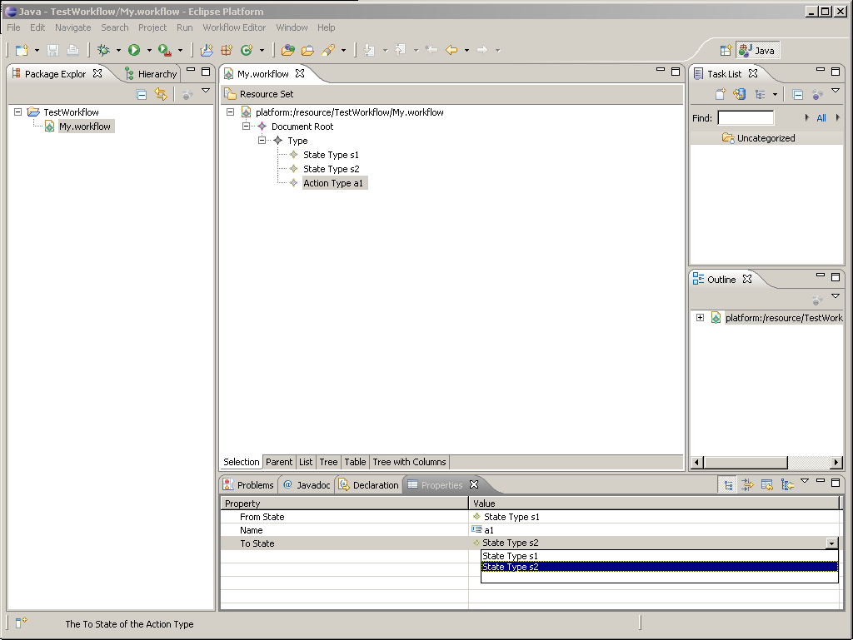Click the Outline horizontal scrollbar right arrow

[x=836, y=463]
